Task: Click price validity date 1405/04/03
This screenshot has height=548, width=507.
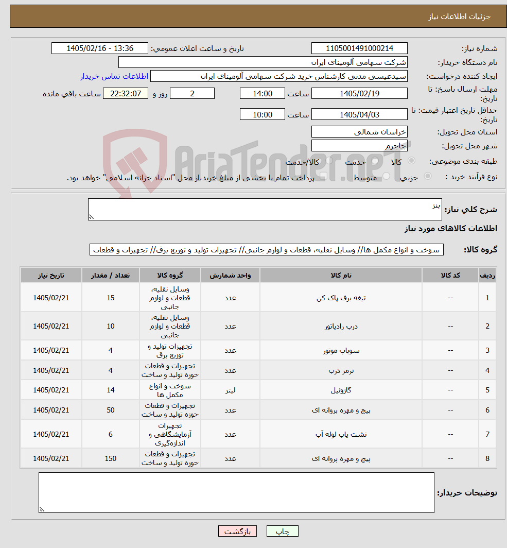Action: (x=359, y=114)
